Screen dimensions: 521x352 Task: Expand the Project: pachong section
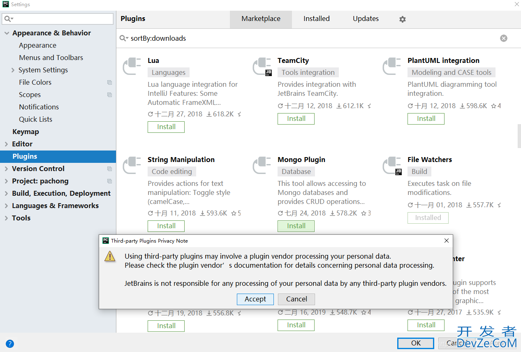(7, 181)
